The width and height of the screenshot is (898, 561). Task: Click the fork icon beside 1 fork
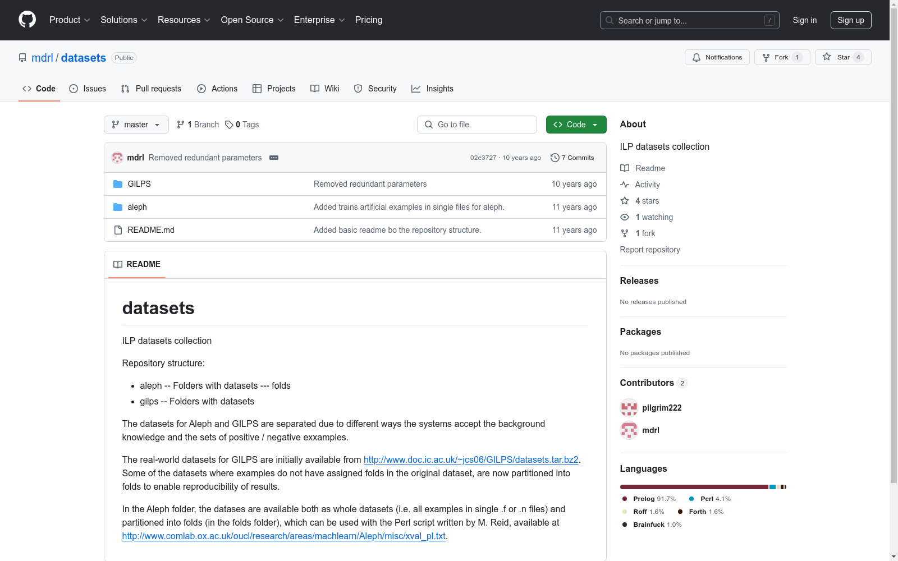pos(625,233)
